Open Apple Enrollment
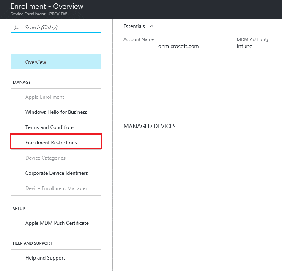Image resolution: width=282 pixels, height=271 pixels. click(56, 97)
